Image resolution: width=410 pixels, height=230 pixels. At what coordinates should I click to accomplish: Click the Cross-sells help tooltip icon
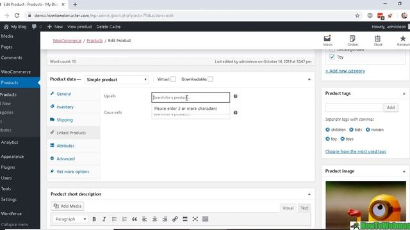235,112
